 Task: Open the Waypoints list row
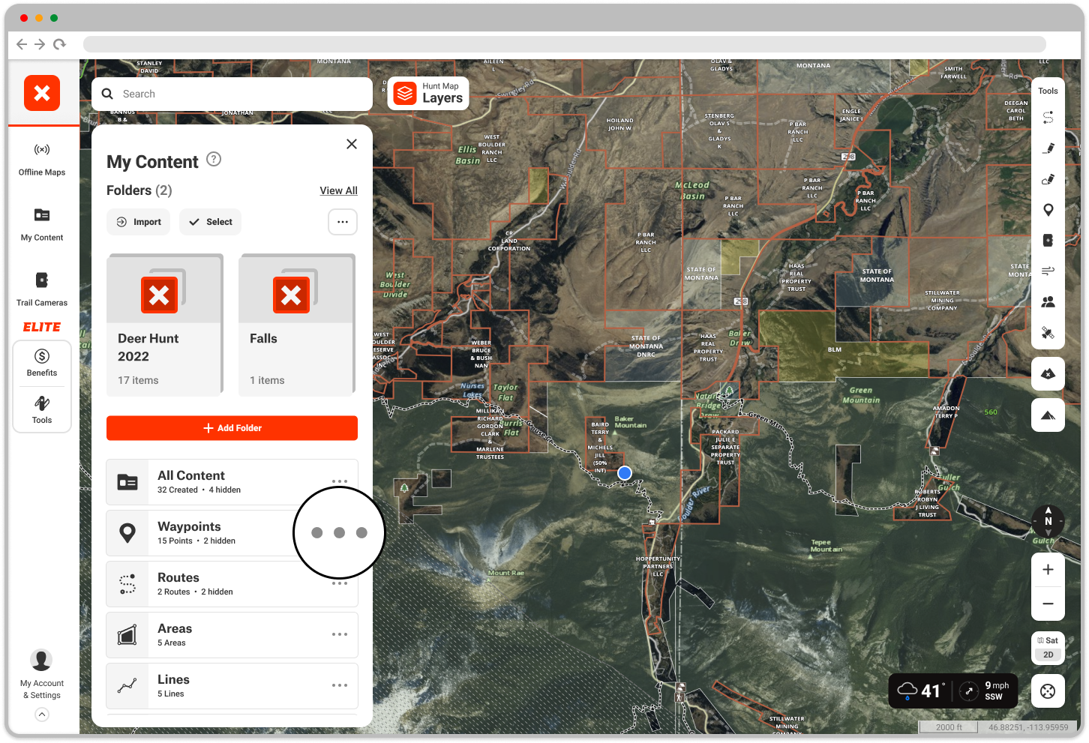232,533
